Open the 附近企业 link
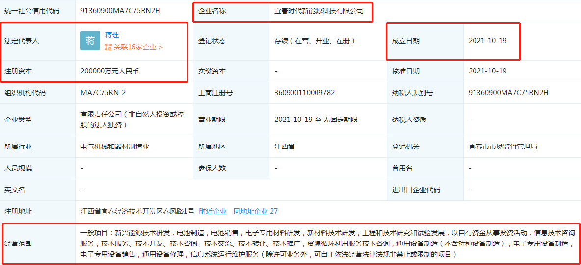This screenshot has height=265, width=581. click(x=213, y=211)
